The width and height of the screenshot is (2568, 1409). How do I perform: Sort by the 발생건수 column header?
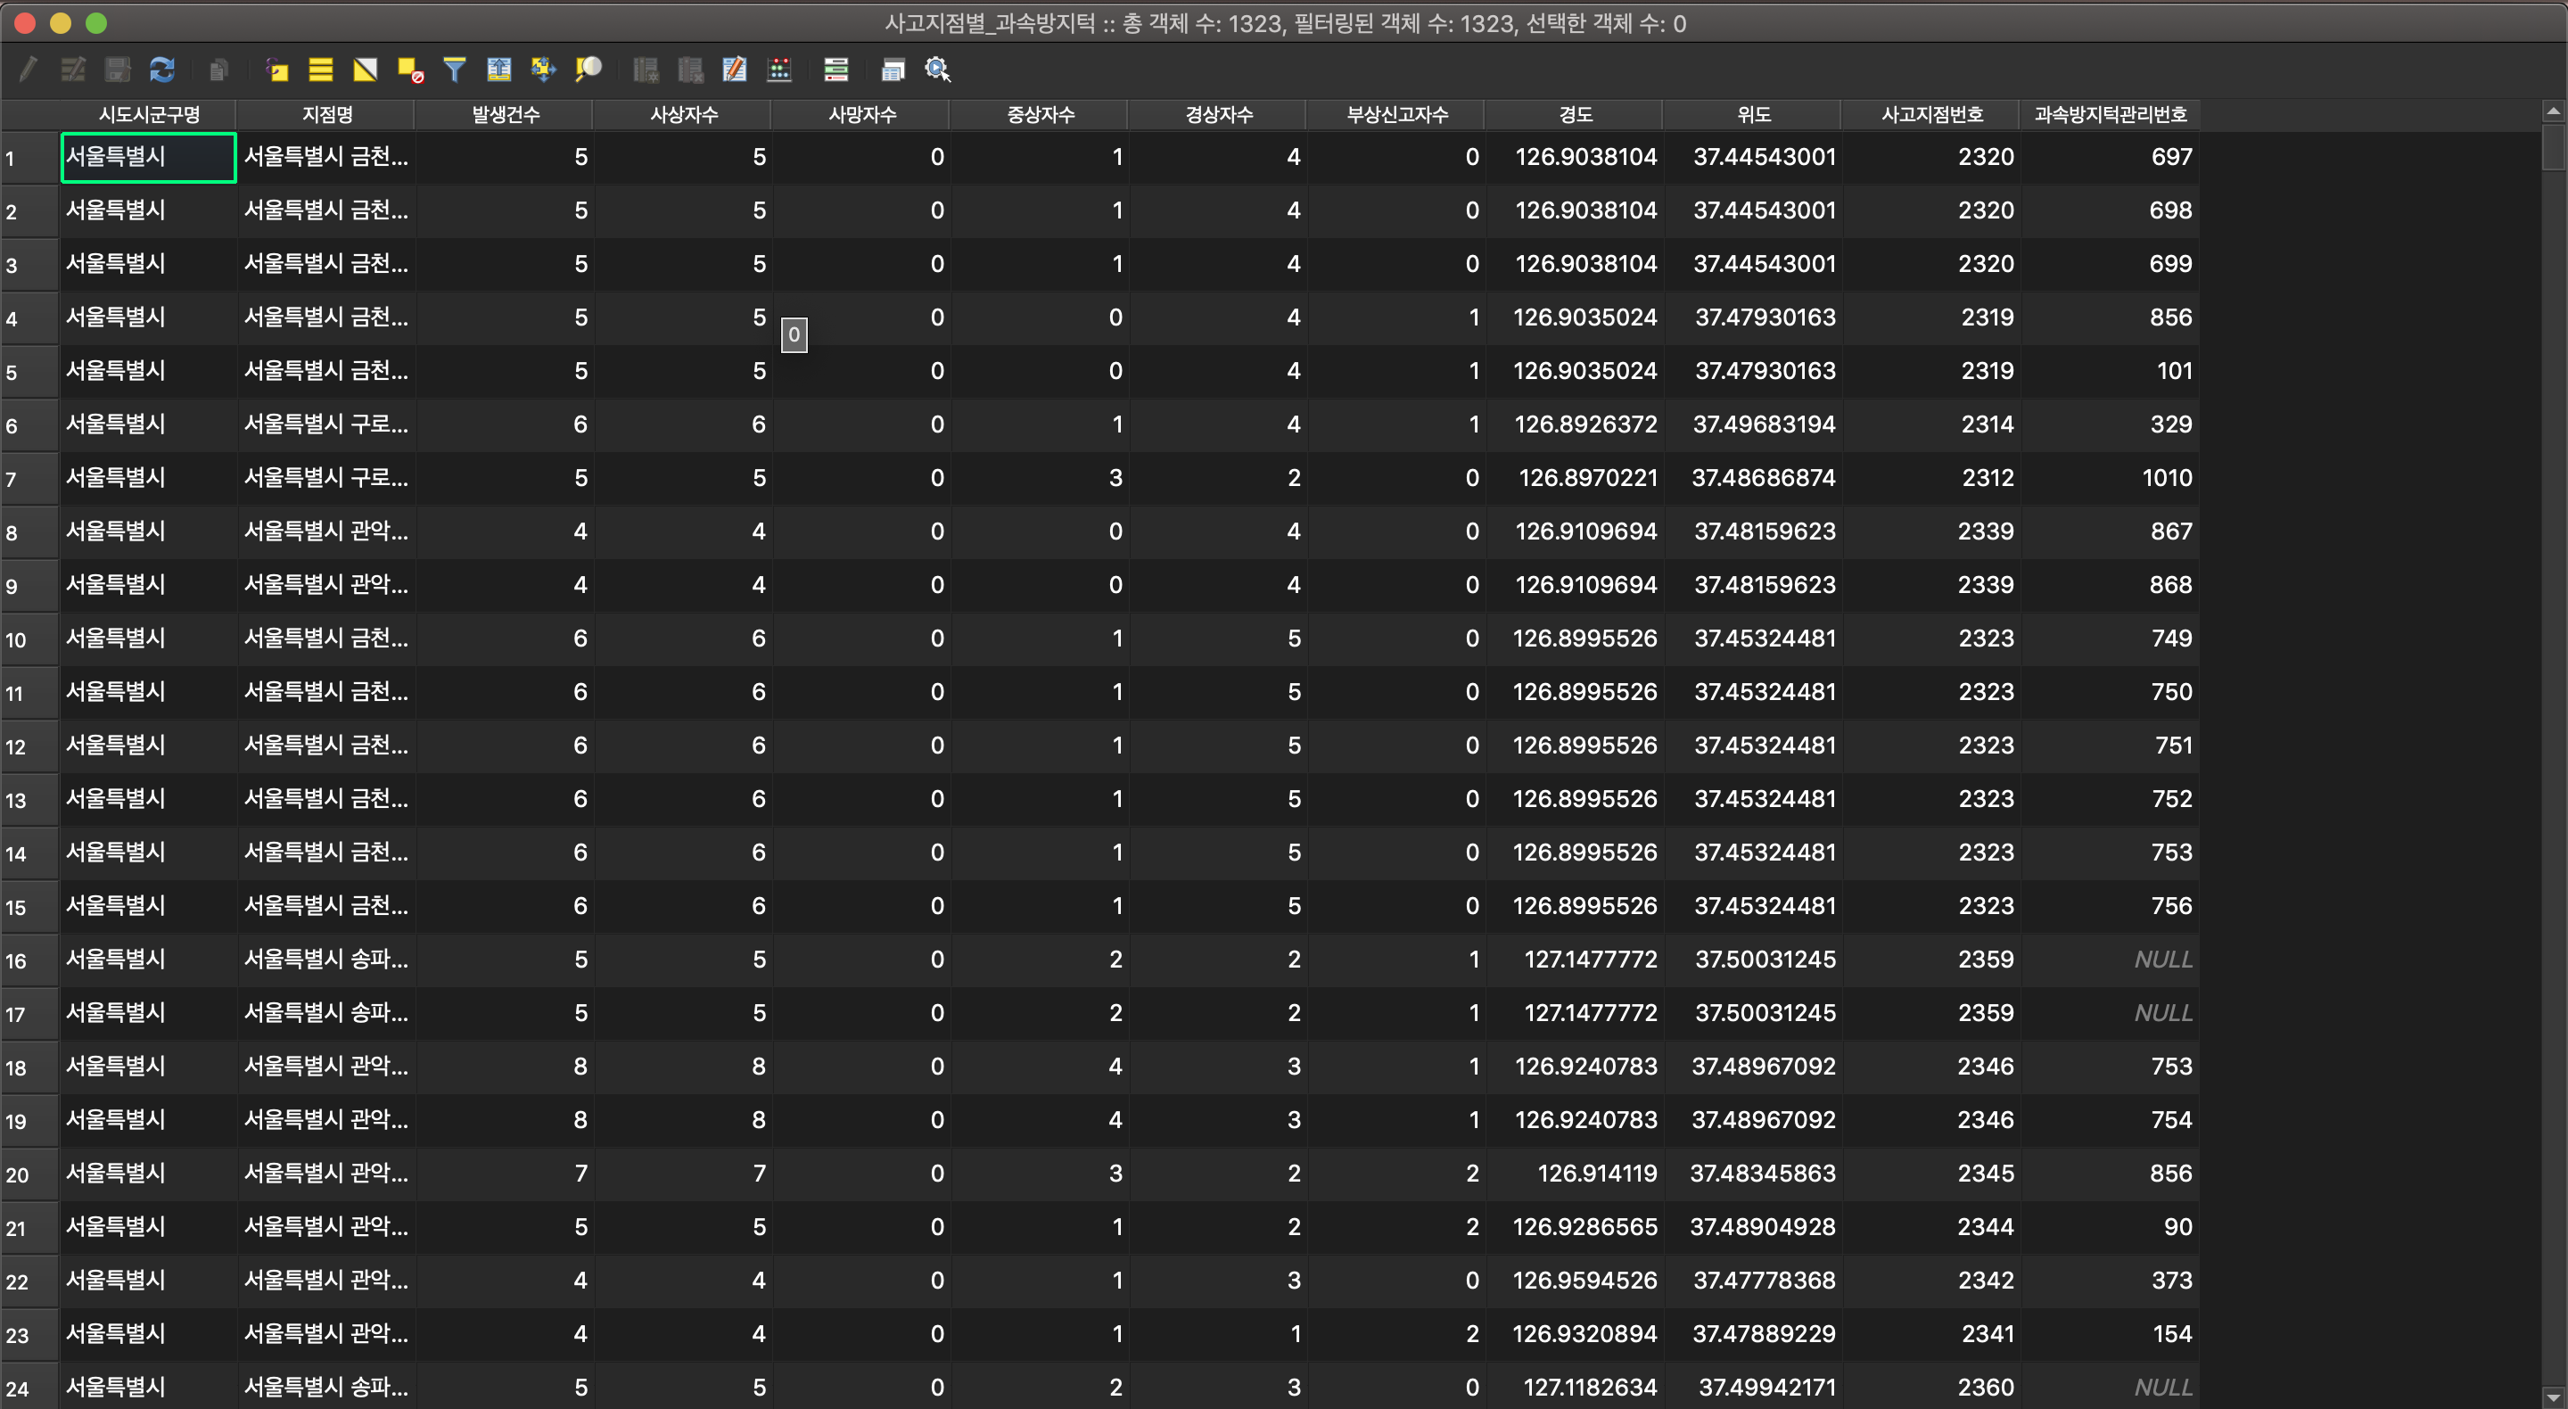[505, 115]
